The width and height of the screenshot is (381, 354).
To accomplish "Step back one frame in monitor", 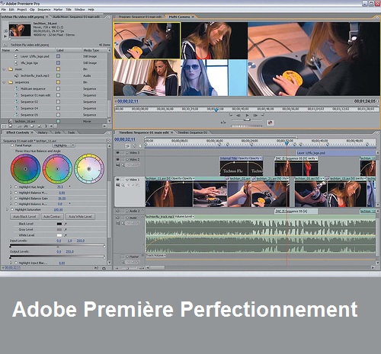I will 239,116.
